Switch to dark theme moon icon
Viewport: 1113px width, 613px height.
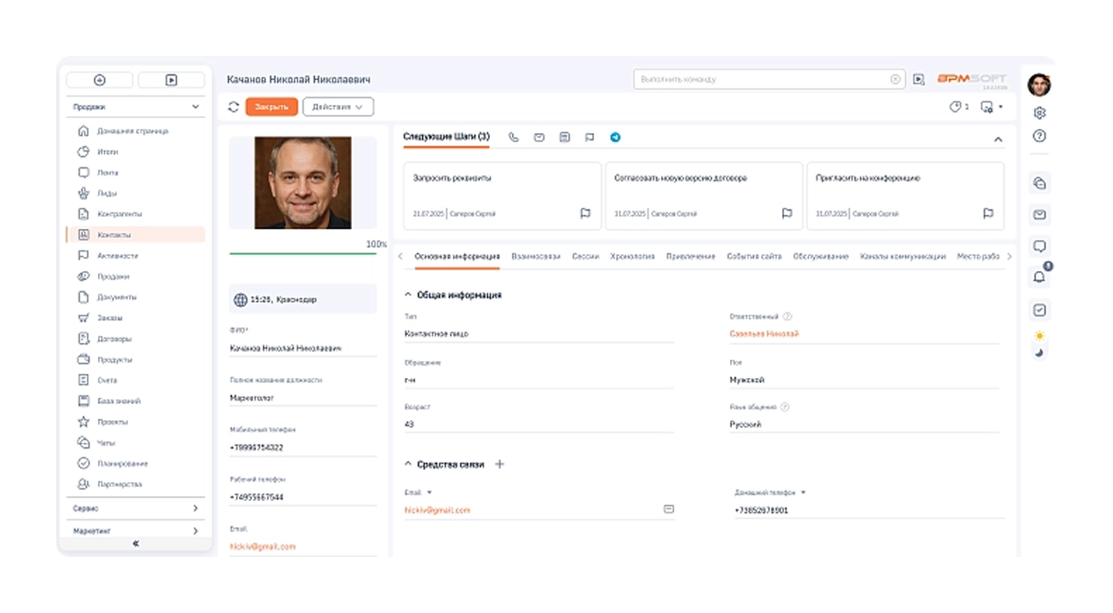click(1039, 353)
